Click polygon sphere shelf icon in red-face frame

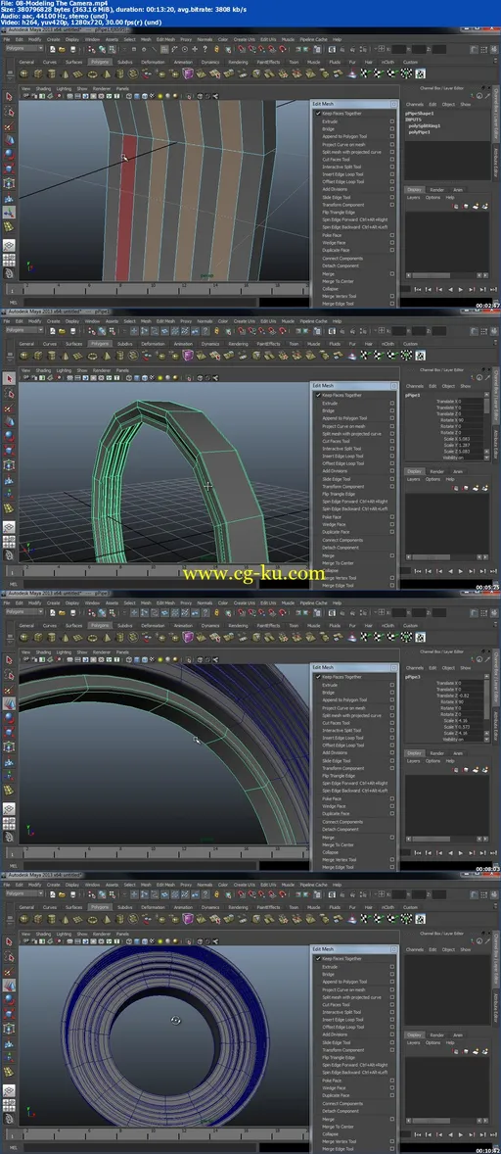(x=23, y=73)
